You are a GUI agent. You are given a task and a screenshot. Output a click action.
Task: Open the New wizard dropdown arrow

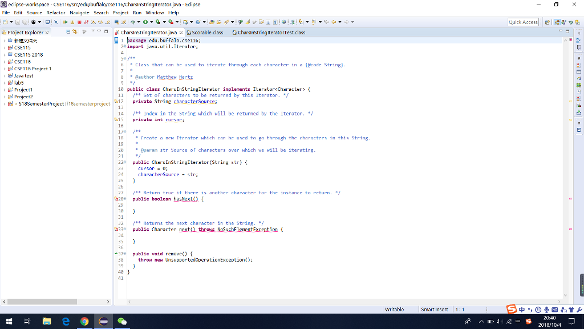(x=10, y=22)
